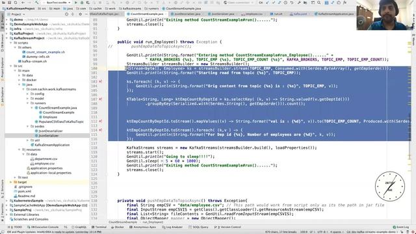Switch to the employee.csv tab
The width and height of the screenshot is (416, 234).
click(253, 14)
